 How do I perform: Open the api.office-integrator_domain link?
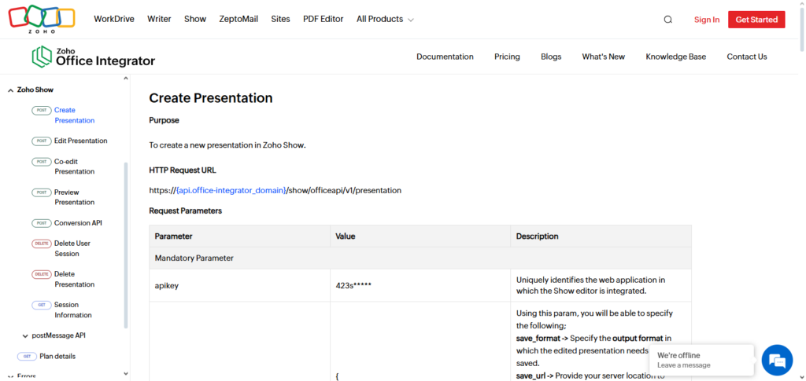coord(231,190)
